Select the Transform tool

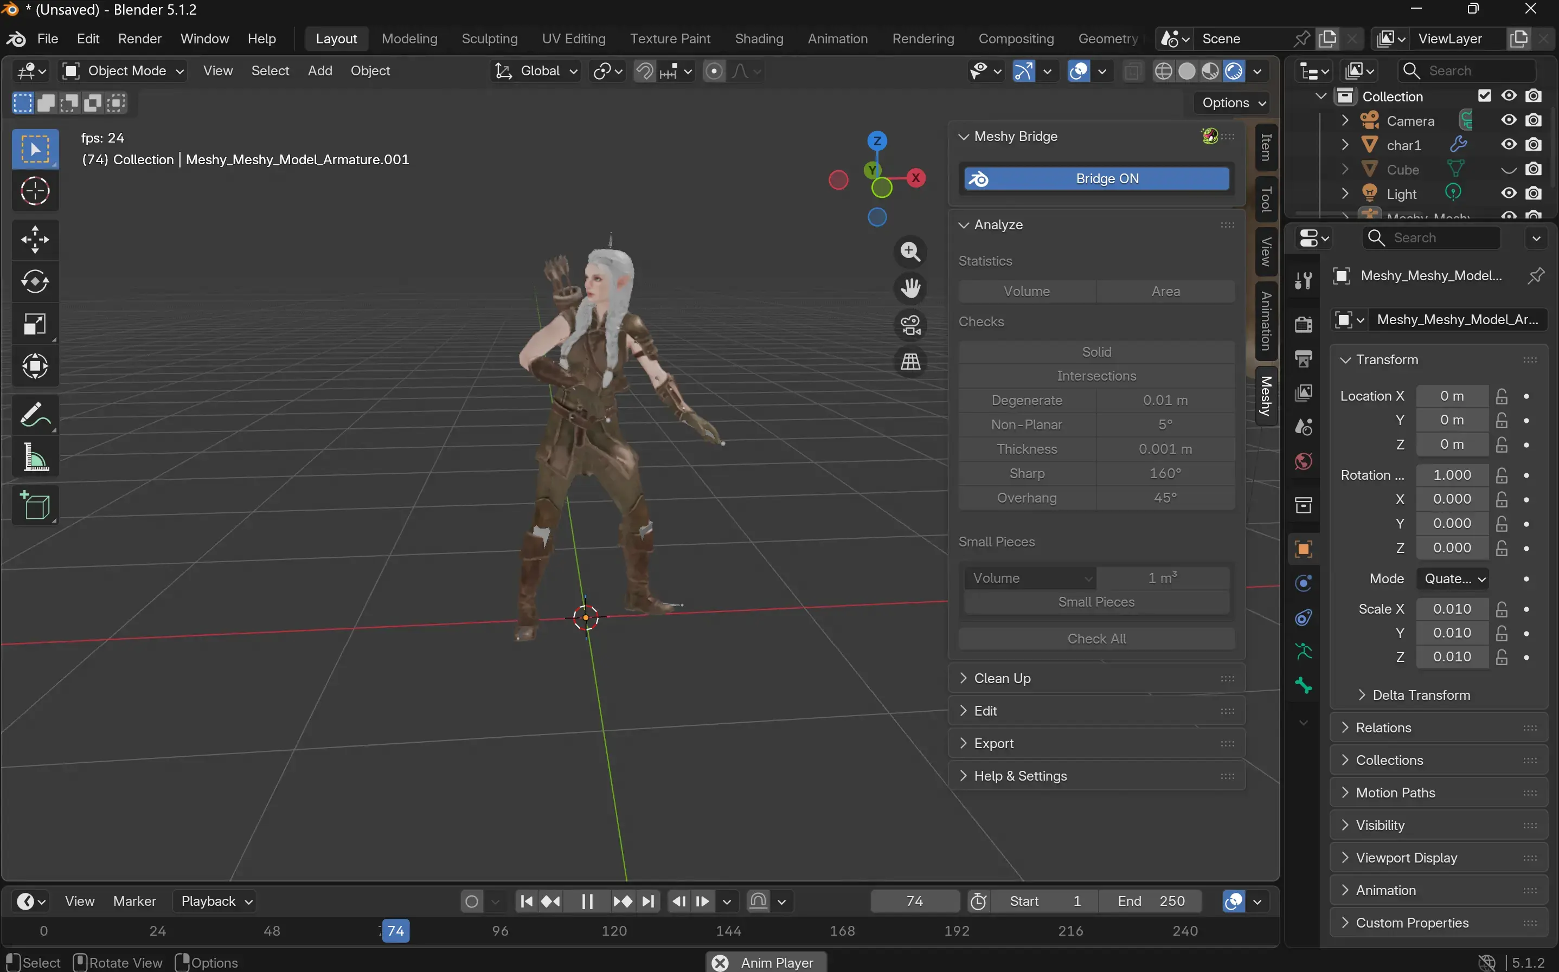[35, 366]
